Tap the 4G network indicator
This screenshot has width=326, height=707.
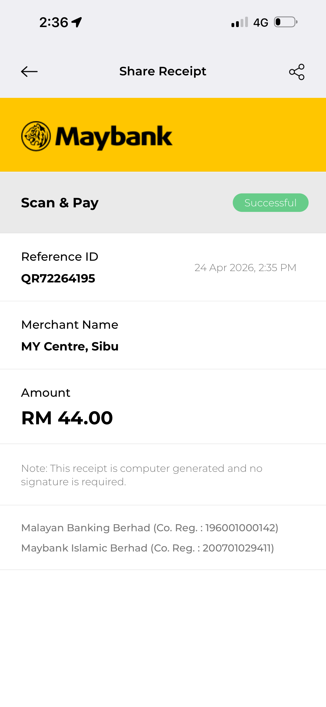point(260,23)
